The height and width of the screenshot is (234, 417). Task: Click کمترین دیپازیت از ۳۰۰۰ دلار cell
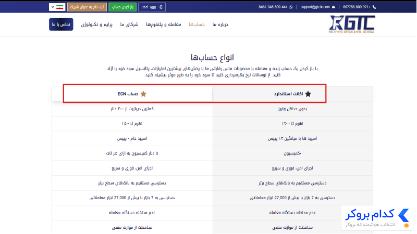(132, 109)
